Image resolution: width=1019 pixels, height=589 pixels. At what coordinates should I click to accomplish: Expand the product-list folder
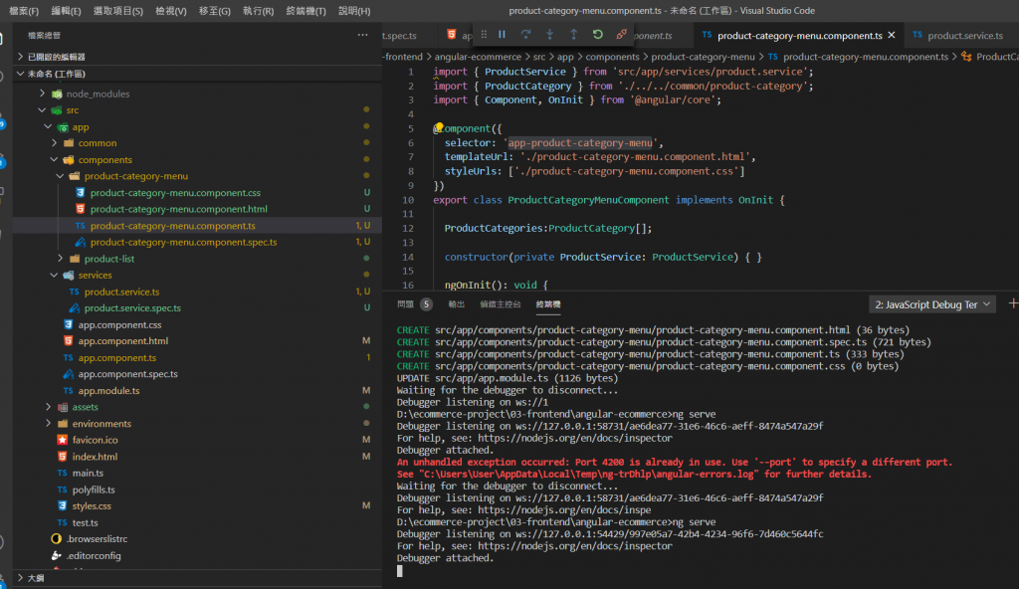point(109,259)
